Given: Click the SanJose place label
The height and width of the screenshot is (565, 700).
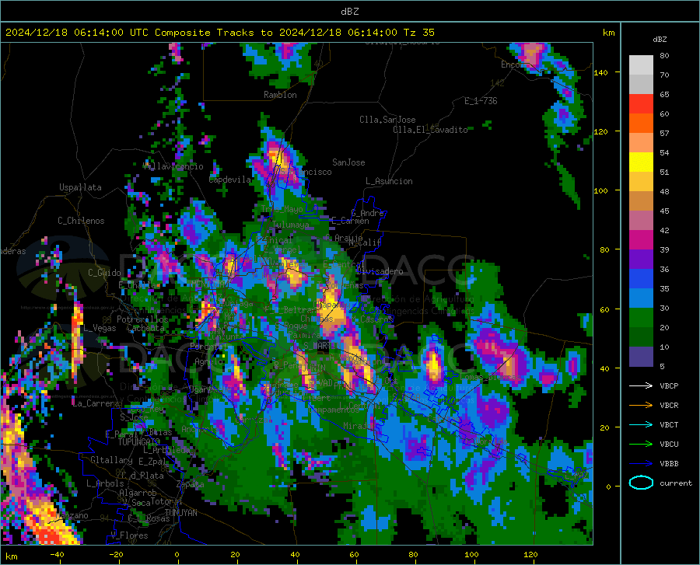Looking at the screenshot, I should coord(348,162).
